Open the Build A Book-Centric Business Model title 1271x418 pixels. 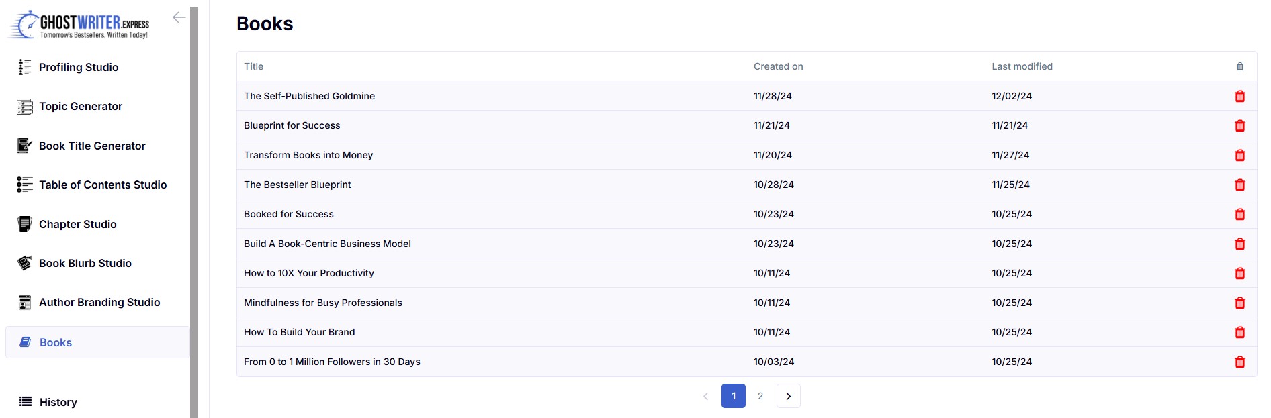tap(327, 244)
